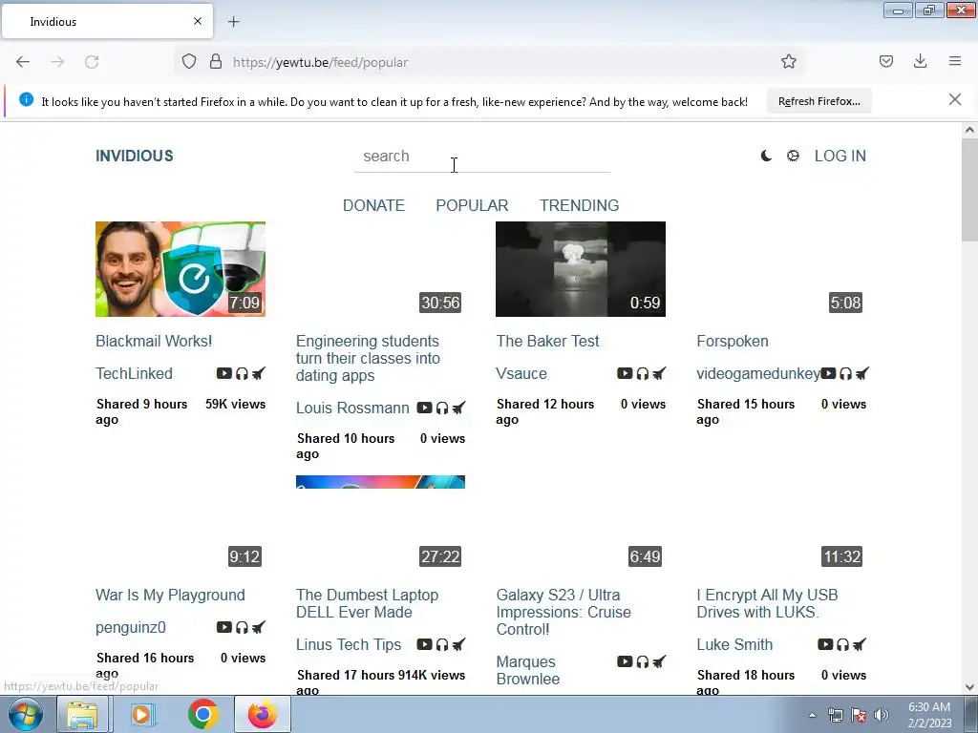YouTube icon beside Marques Brownlee

pos(625,661)
